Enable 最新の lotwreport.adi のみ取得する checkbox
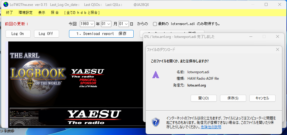This screenshot has height=135, width=287. (155, 24)
